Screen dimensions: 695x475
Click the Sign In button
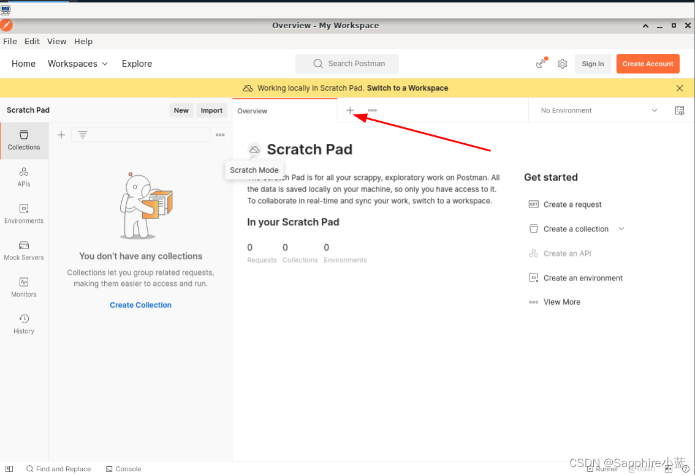(593, 64)
